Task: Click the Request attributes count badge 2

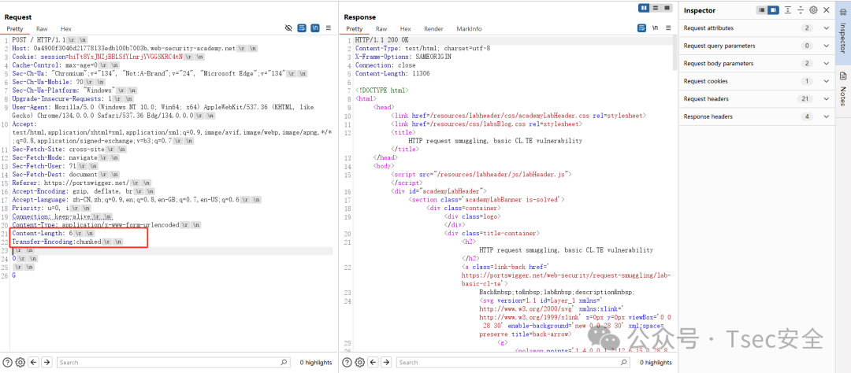Action: (808, 28)
